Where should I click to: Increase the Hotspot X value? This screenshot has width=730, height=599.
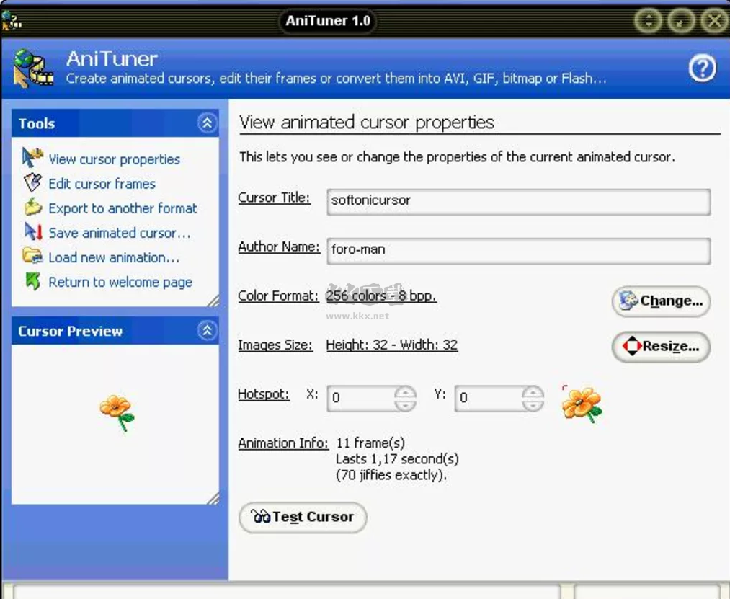point(405,391)
